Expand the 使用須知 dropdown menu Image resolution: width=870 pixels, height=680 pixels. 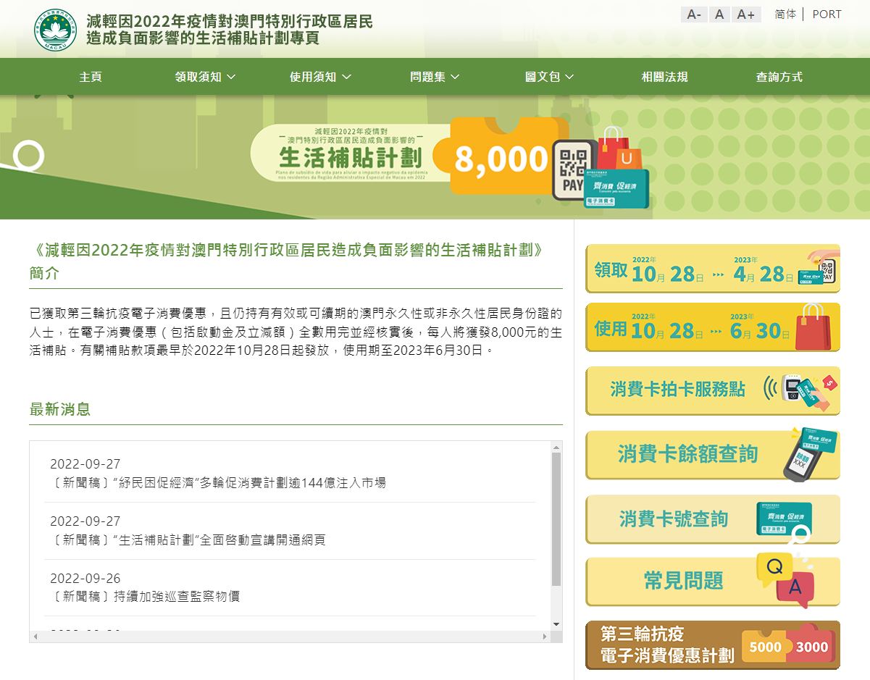[320, 77]
